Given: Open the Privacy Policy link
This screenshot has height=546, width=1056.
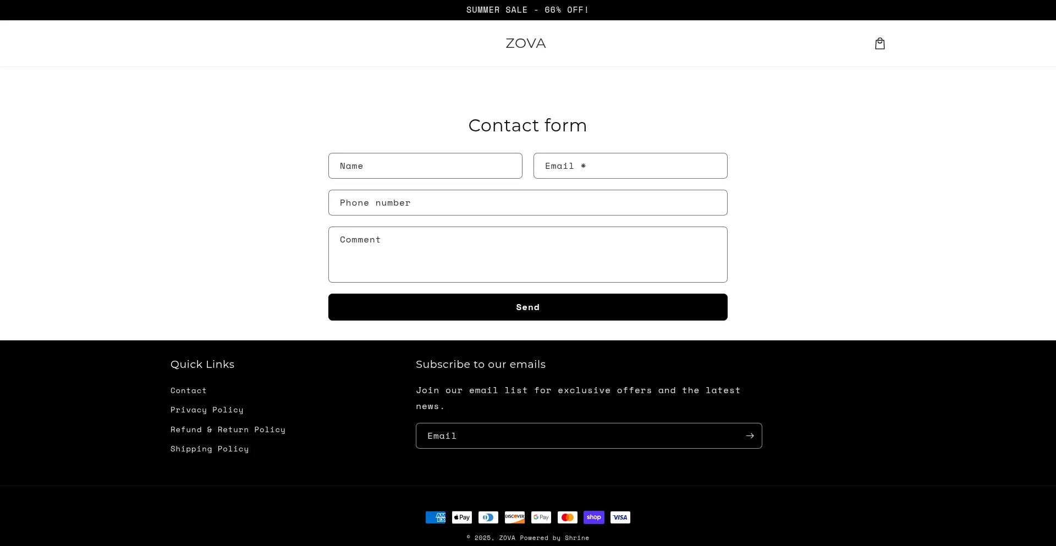Looking at the screenshot, I should [x=207, y=410].
